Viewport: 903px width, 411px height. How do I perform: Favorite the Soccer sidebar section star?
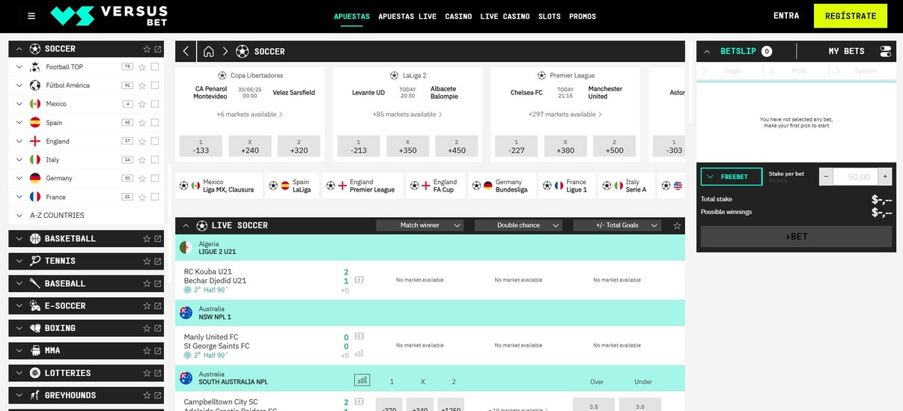(147, 49)
